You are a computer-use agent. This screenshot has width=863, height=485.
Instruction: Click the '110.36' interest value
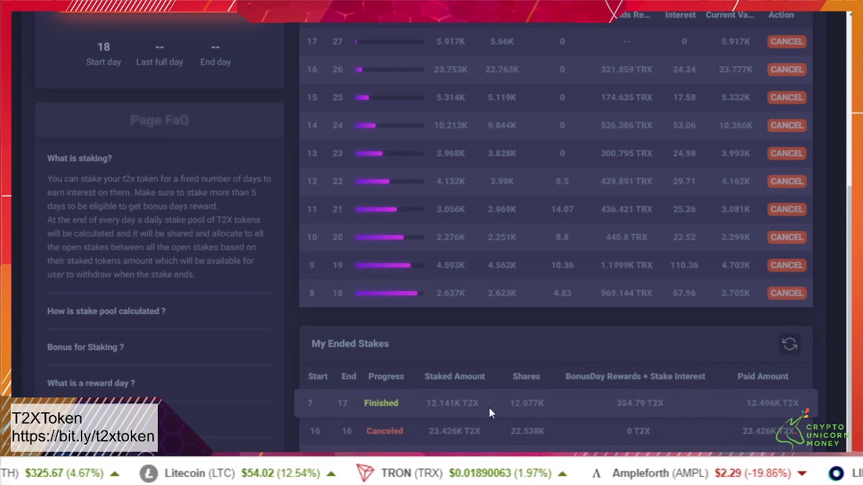pos(684,265)
